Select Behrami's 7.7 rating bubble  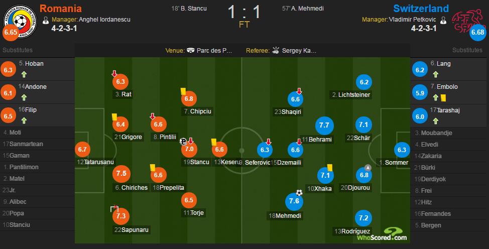coord(324,126)
